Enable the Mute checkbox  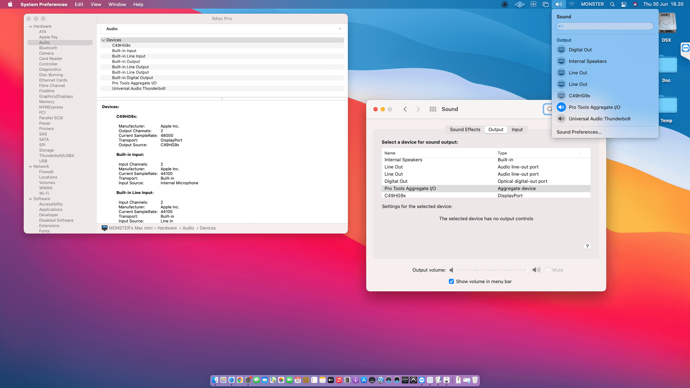coord(548,270)
